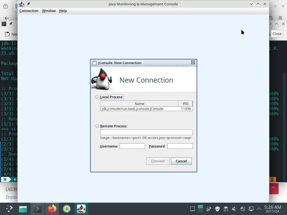287x215 pixels.
Task: Click the PID column header
Action: pos(186,104)
